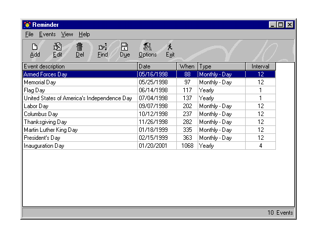The height and width of the screenshot is (238, 317).
Task: Sort by the Date column header
Action: [x=157, y=66]
